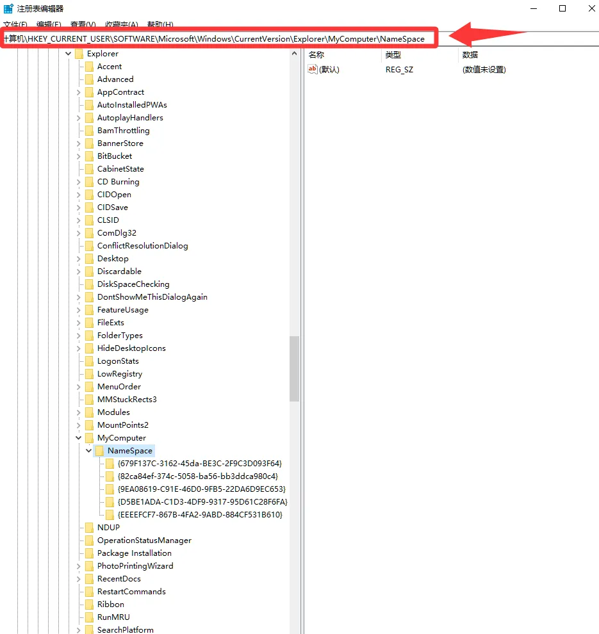
Task: Open the 帮助(H) menu
Action: pos(160,24)
